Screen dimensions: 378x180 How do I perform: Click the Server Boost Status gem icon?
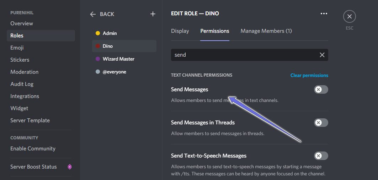coord(70,167)
